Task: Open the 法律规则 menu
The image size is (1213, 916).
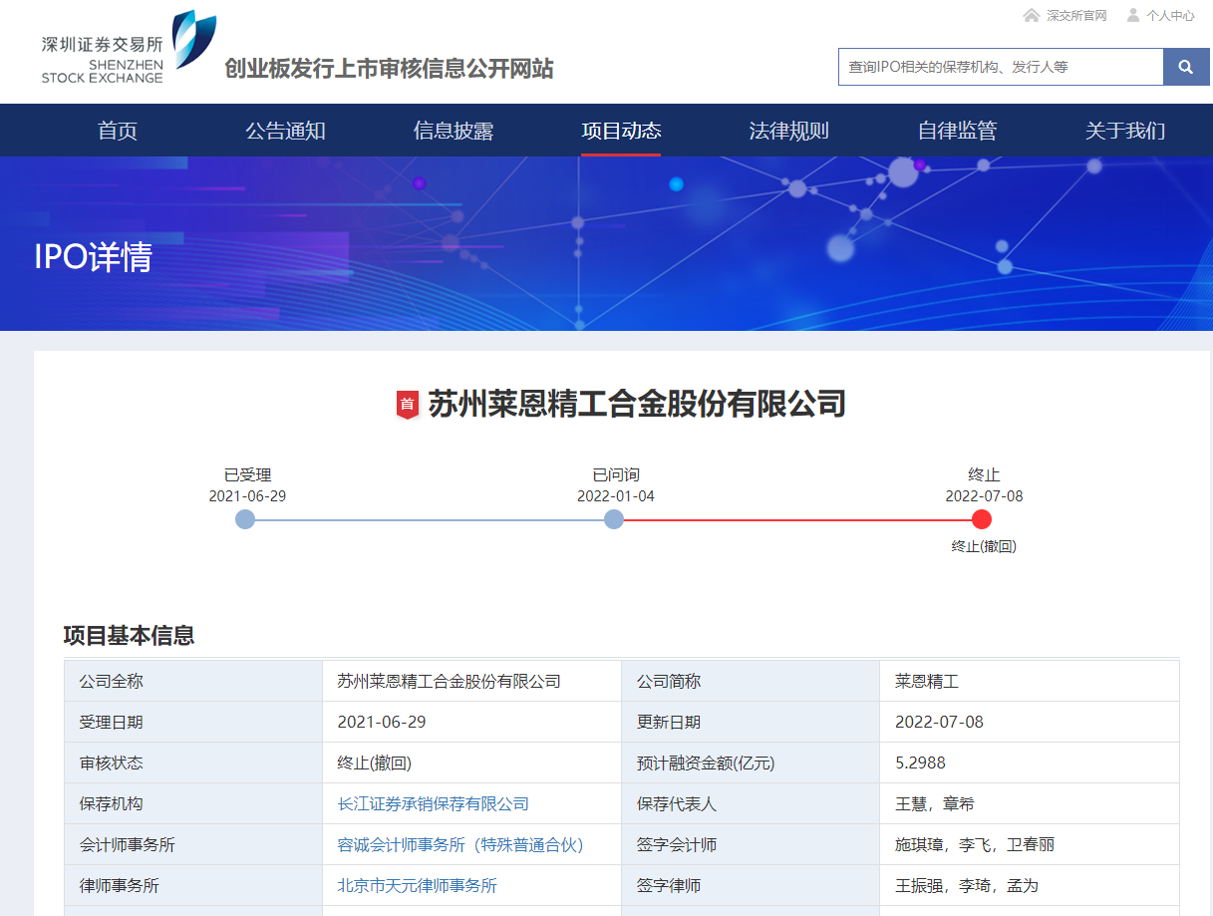Action: tap(789, 131)
